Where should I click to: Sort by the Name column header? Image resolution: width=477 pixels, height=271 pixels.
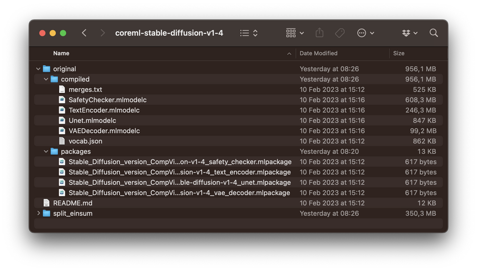point(61,53)
